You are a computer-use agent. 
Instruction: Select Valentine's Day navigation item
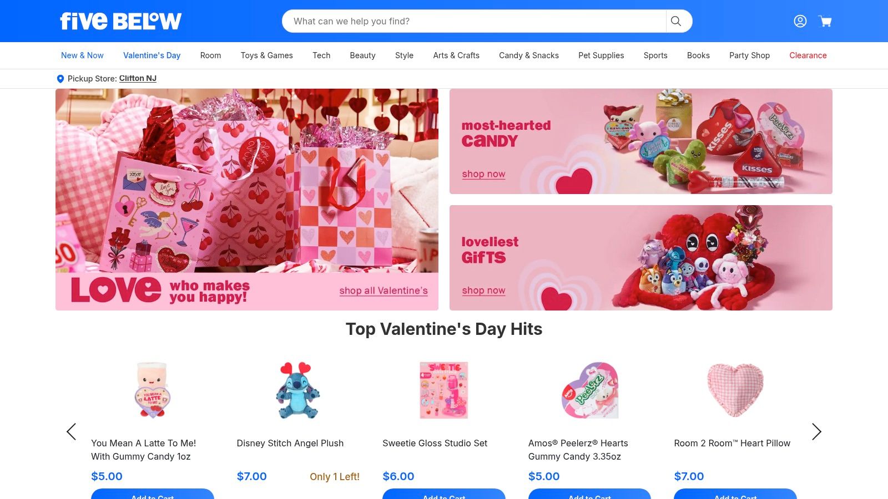click(152, 55)
